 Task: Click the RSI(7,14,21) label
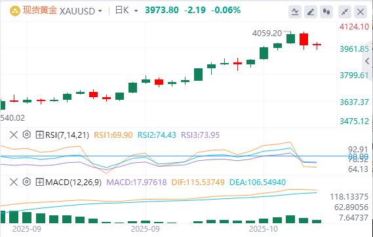67,135
